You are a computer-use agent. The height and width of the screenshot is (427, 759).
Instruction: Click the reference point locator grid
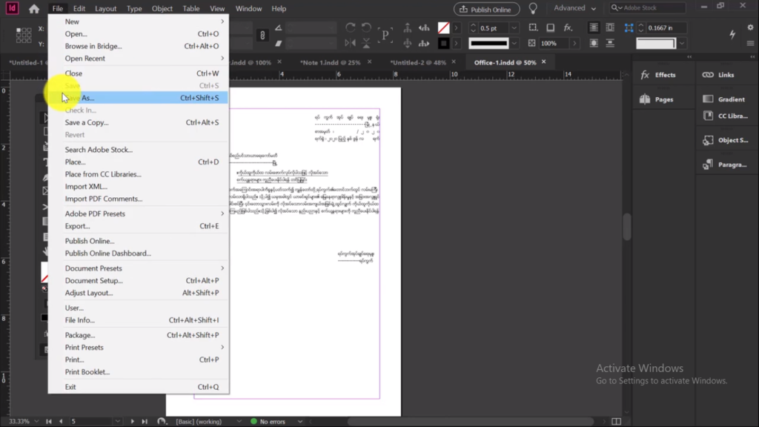coord(23,35)
